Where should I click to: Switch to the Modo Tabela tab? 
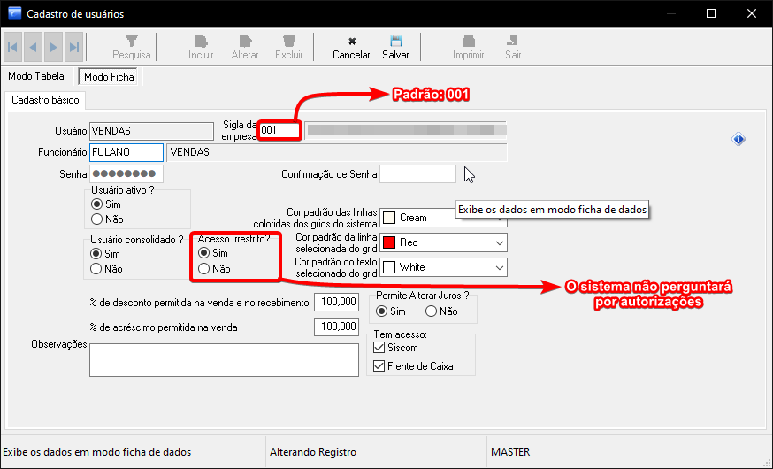click(x=37, y=77)
